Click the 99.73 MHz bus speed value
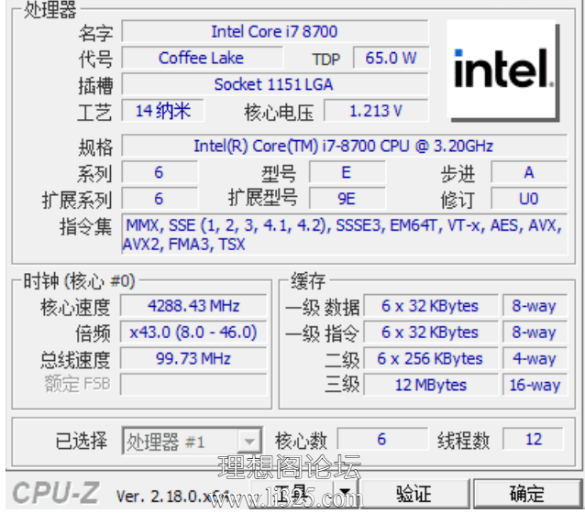 point(193,358)
